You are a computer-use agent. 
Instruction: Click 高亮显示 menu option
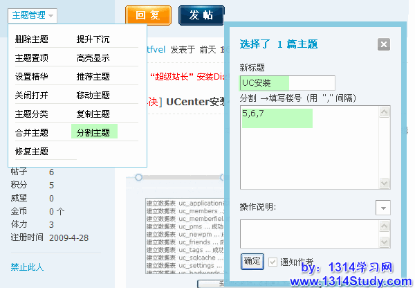(93, 58)
